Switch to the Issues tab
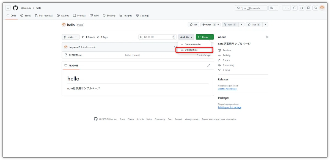This screenshot has width=330, height=160. click(x=26, y=16)
